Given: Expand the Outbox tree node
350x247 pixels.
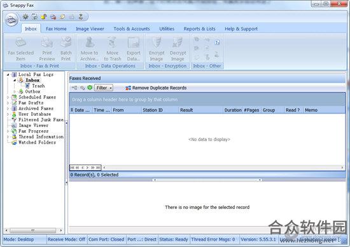Looking at the screenshot, I should 15,91.
